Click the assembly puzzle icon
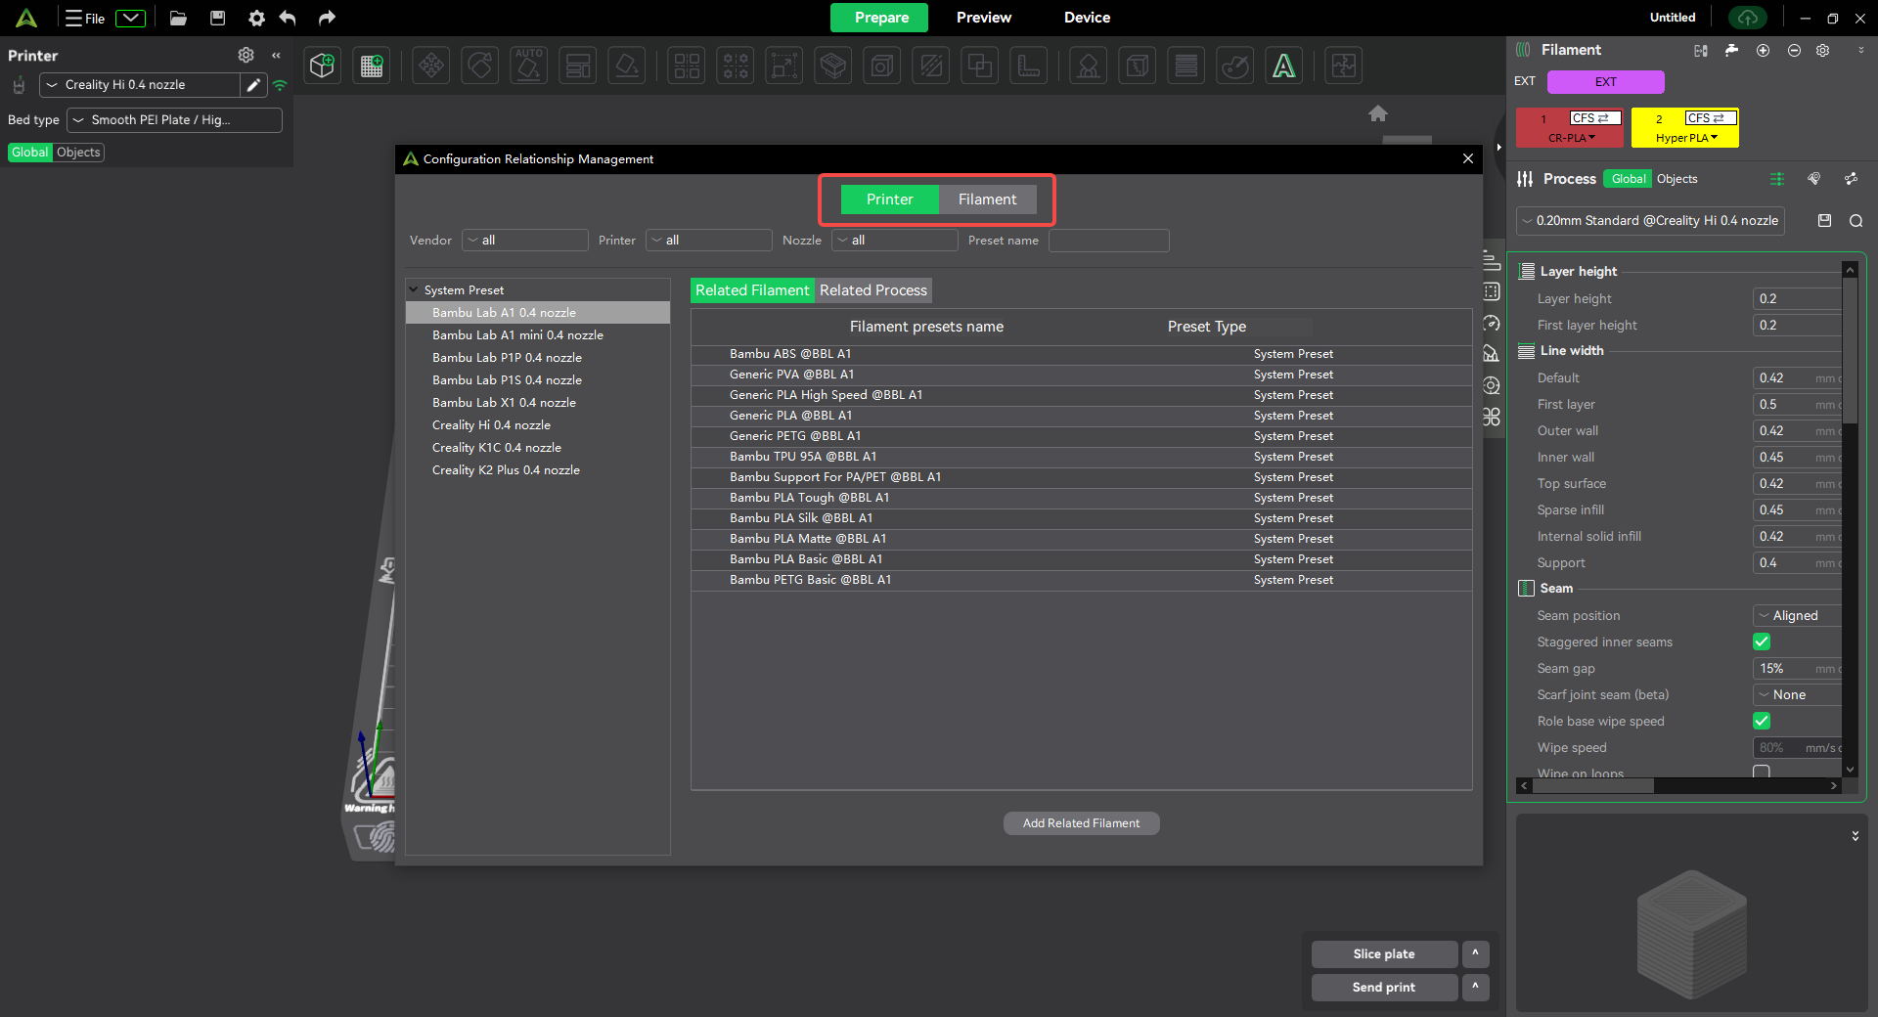Screen dimensions: 1878x1017 tap(1344, 66)
